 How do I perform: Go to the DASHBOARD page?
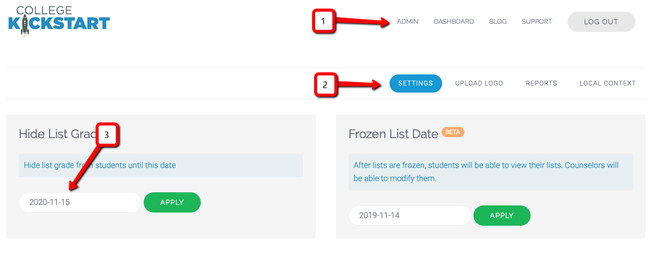pyautogui.click(x=454, y=22)
